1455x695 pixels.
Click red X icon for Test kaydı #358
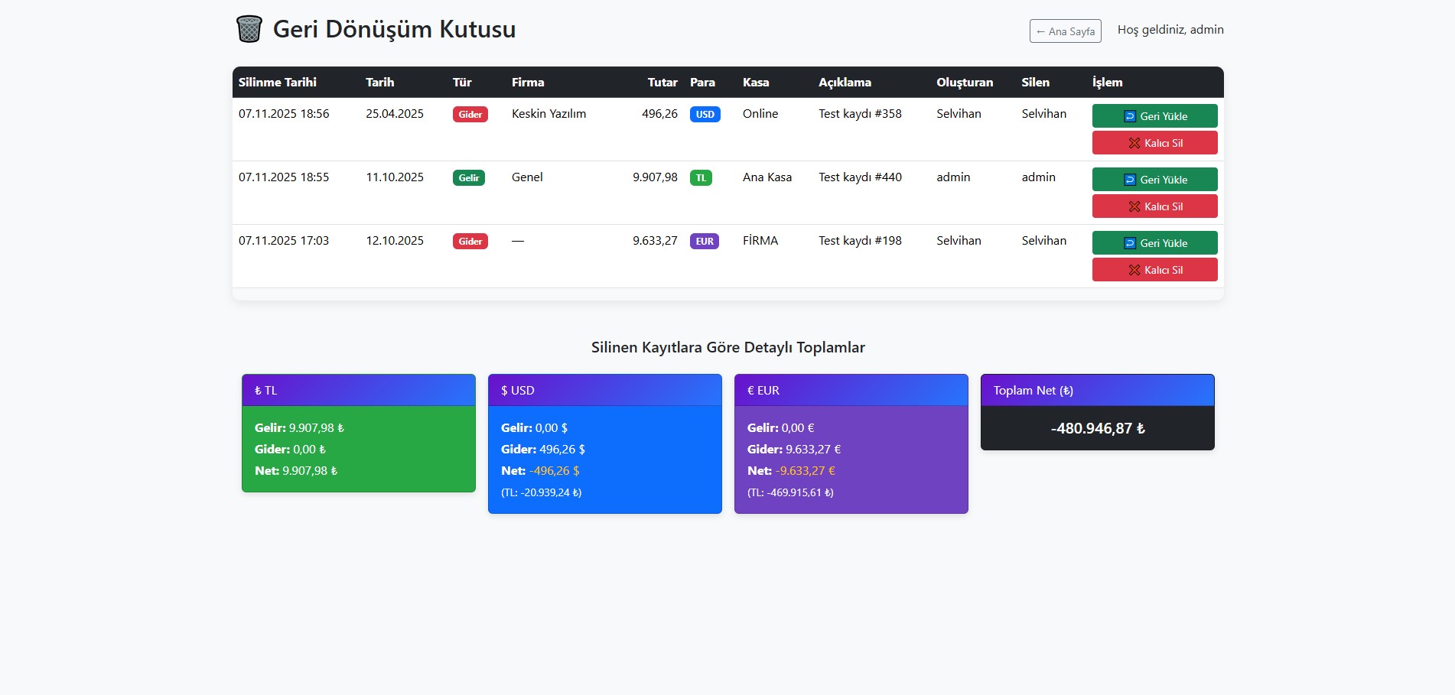(1134, 143)
